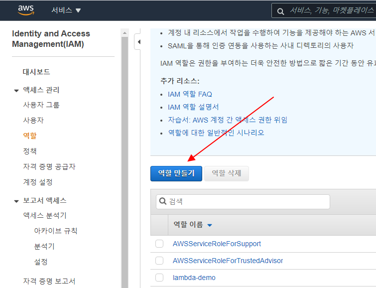Open 아카이브 규칙 under access analyzer
The image size is (376, 288).
(x=56, y=231)
